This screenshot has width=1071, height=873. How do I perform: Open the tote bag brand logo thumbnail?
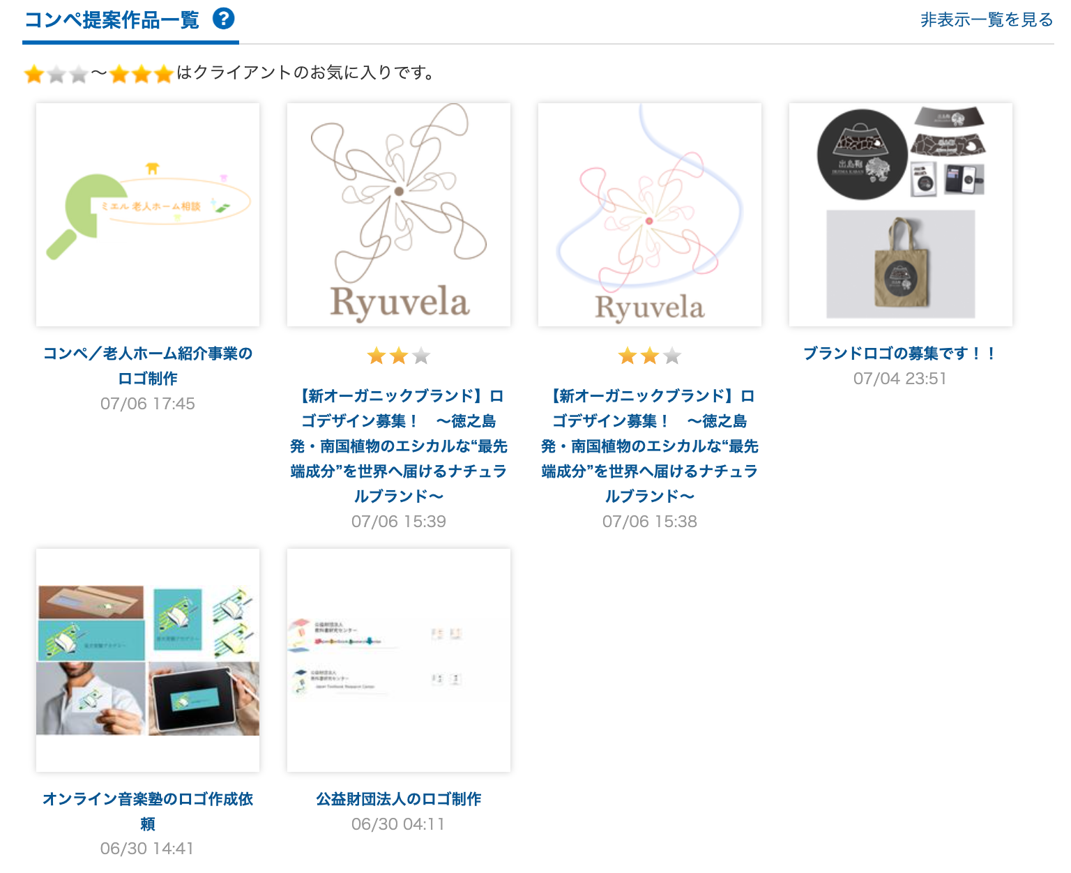coord(901,215)
